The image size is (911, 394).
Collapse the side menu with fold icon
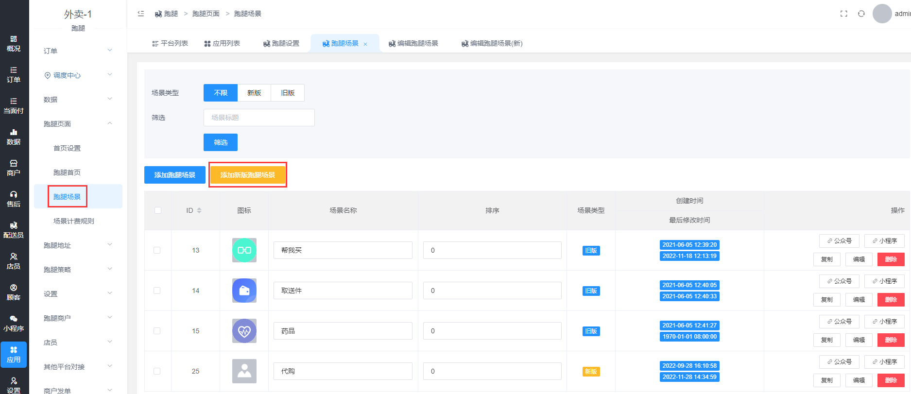141,14
